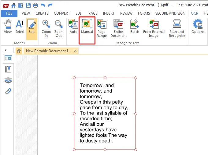This screenshot has width=208, height=155.
Task: Close the New Portable Document 1 tab
Action: 75,51
